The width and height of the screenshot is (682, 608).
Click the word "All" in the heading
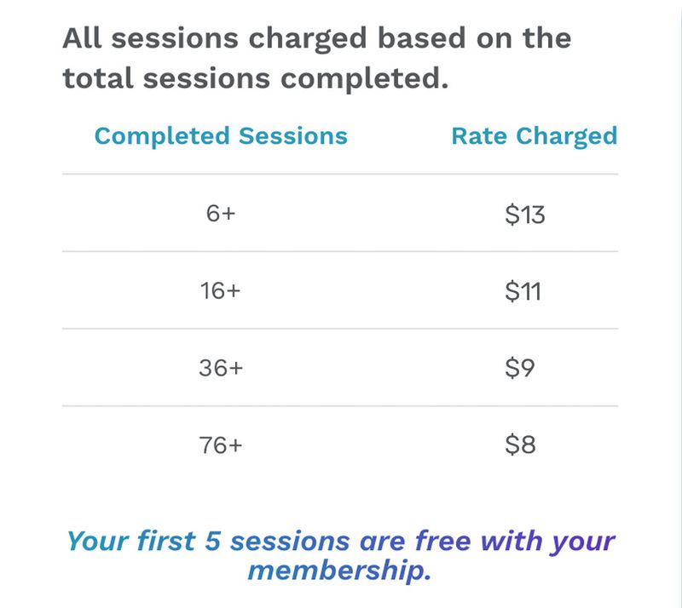pyautogui.click(x=82, y=38)
